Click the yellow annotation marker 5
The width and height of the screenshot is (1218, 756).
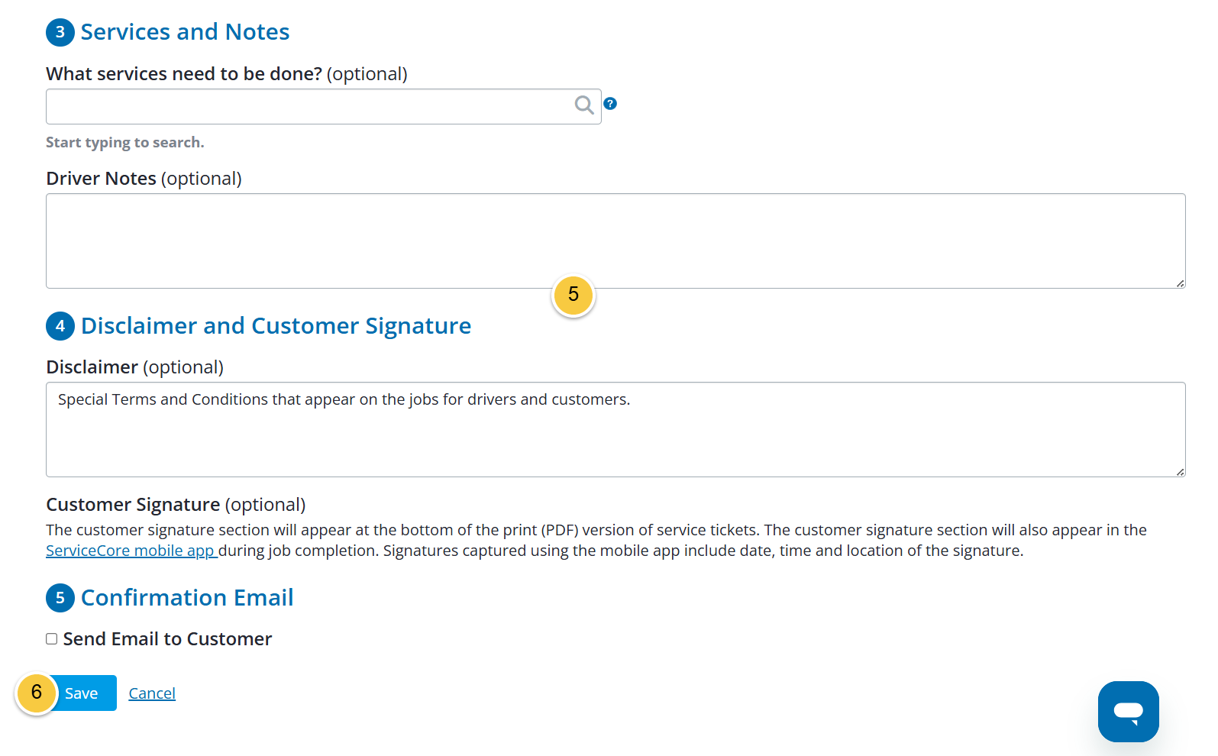tap(573, 296)
